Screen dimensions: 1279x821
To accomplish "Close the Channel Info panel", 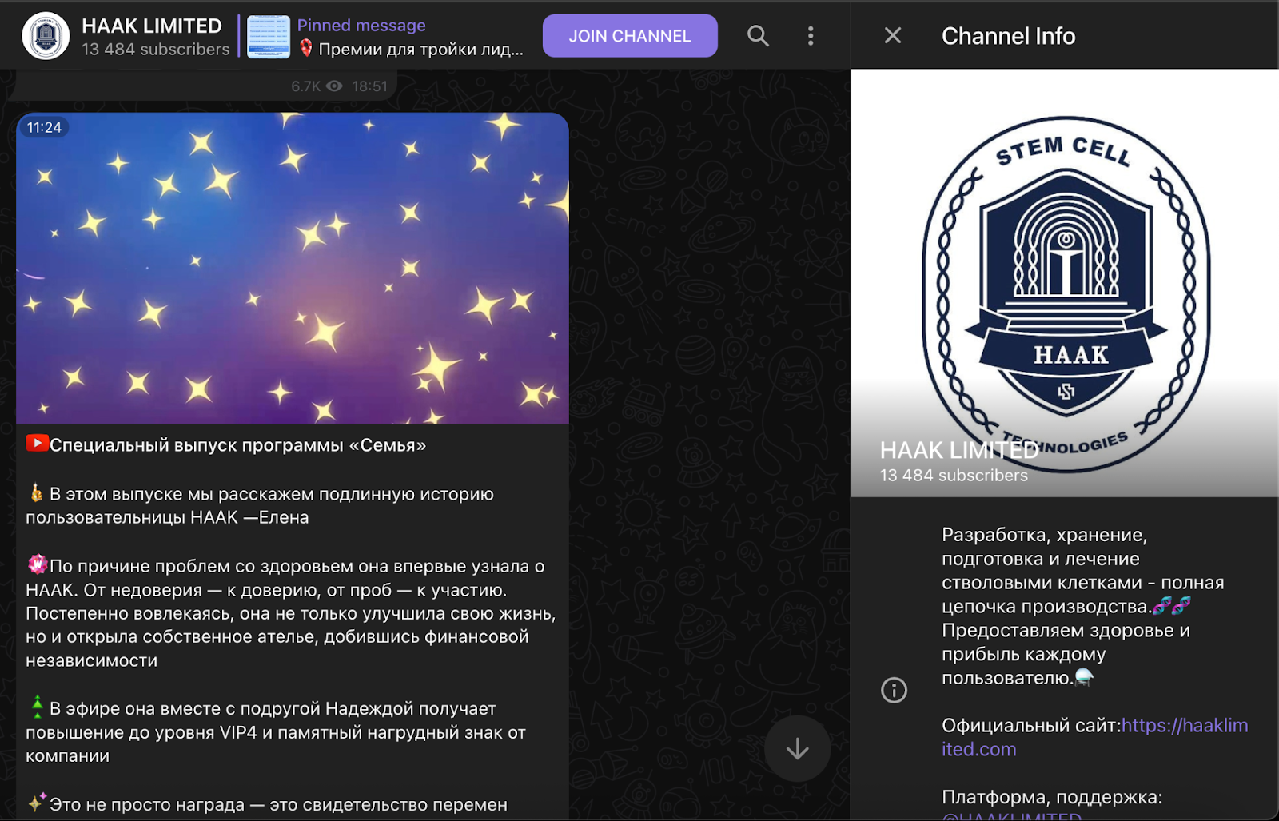I will coord(893,36).
